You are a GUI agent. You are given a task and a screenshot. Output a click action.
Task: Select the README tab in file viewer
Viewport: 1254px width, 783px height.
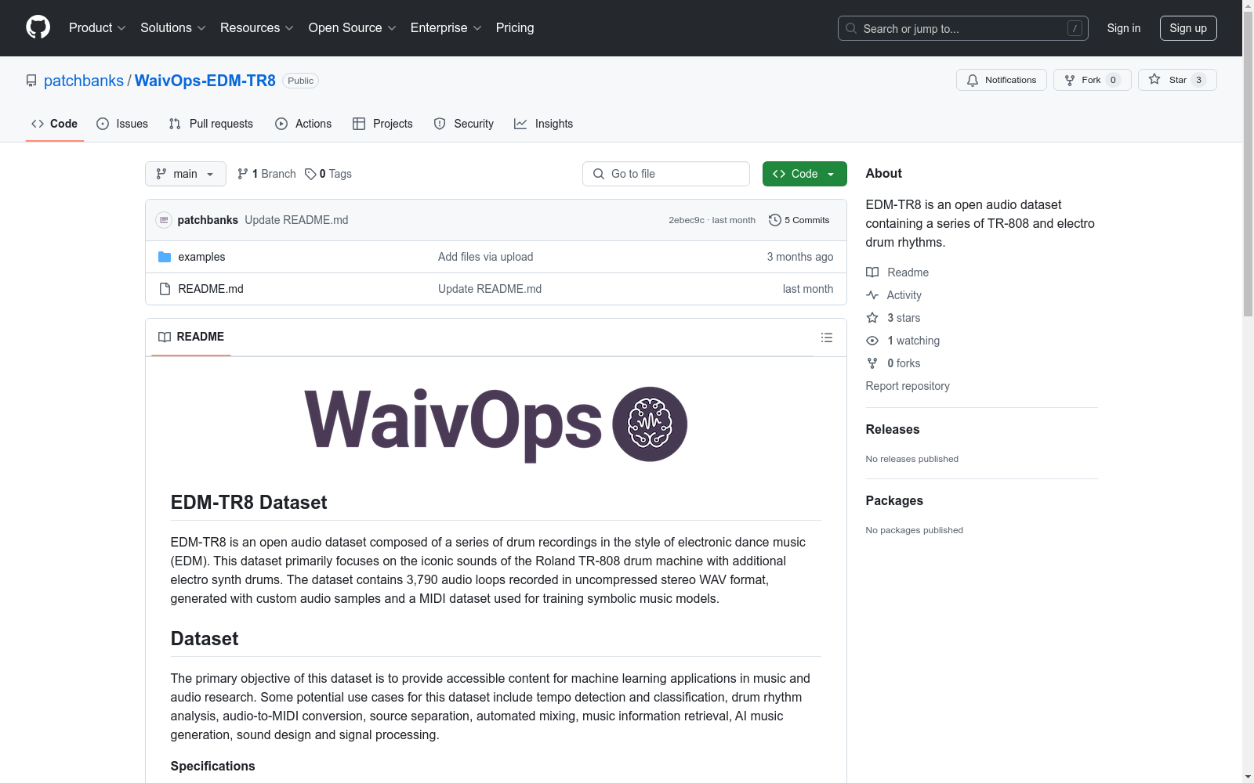click(x=191, y=337)
